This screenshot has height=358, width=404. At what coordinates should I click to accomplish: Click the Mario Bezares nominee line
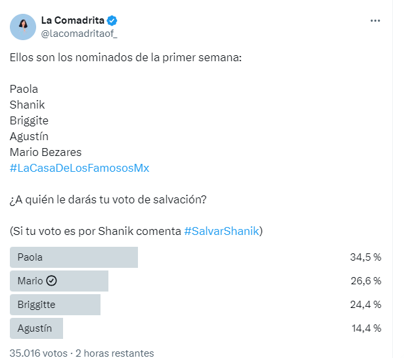click(45, 152)
